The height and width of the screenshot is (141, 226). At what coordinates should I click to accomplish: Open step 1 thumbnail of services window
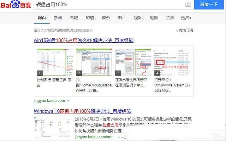[55, 62]
